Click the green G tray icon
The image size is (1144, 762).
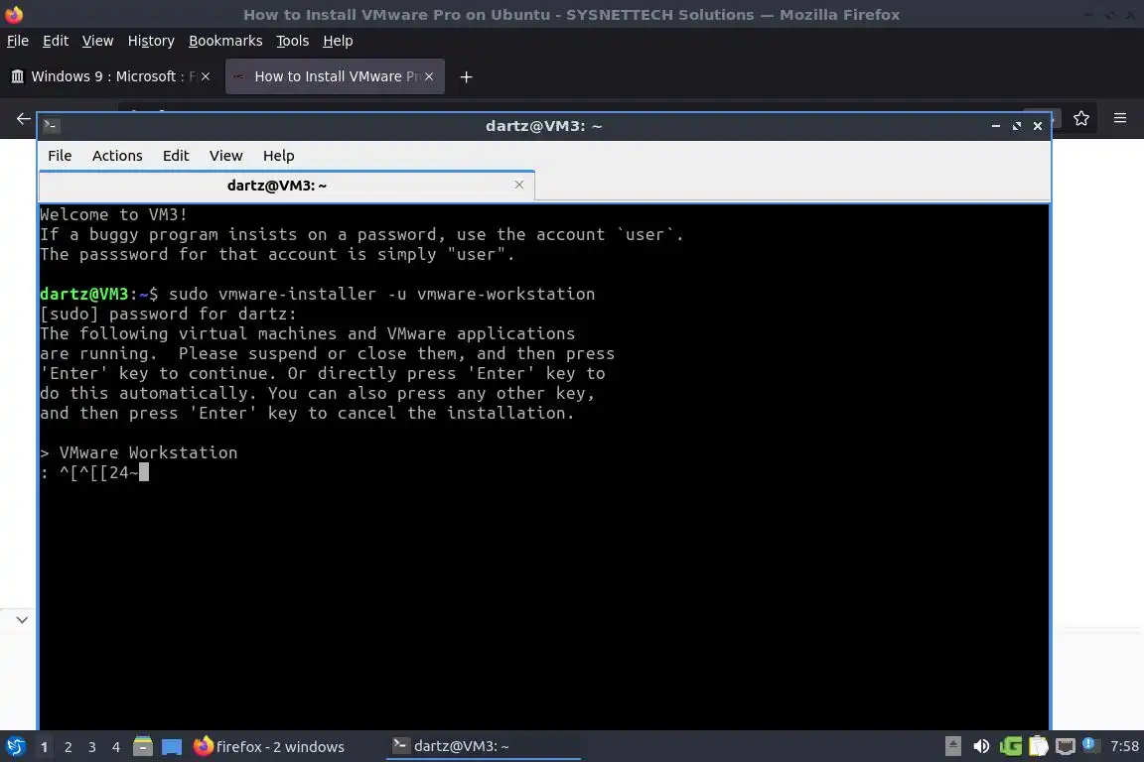(x=1011, y=746)
